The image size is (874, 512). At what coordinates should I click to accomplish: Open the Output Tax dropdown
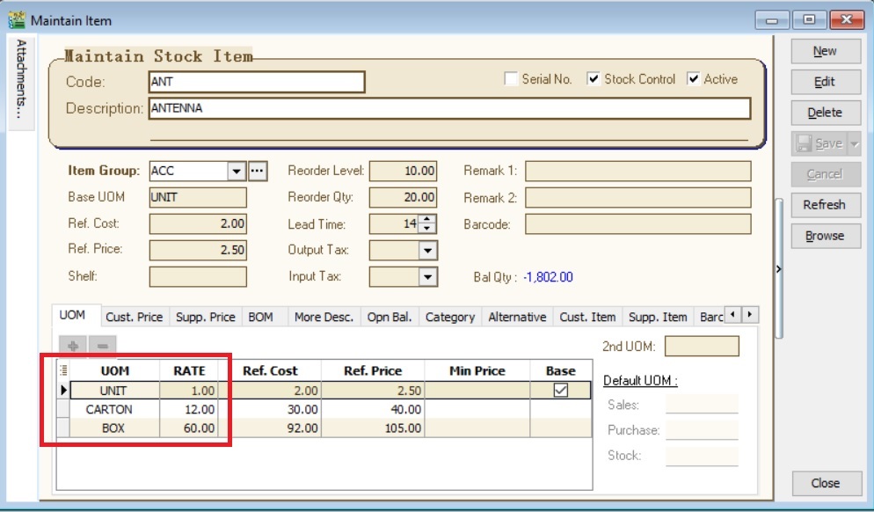pos(427,251)
